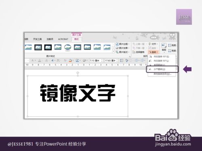Click the 7.13 厘米 height field
The image size is (202, 151).
click(97, 60)
